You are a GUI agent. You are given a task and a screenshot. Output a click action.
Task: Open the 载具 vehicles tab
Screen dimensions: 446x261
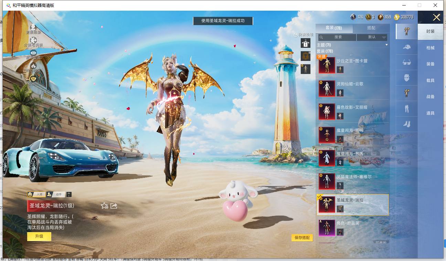(x=431, y=80)
